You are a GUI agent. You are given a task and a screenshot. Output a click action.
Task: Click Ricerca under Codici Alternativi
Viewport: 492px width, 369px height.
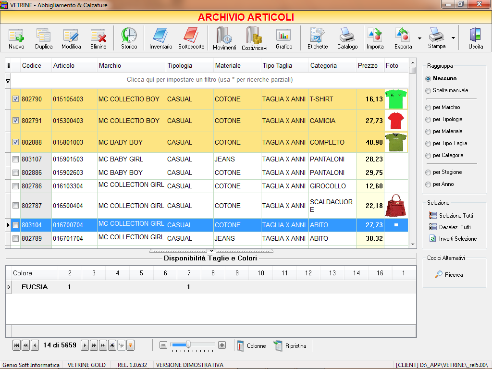(449, 275)
